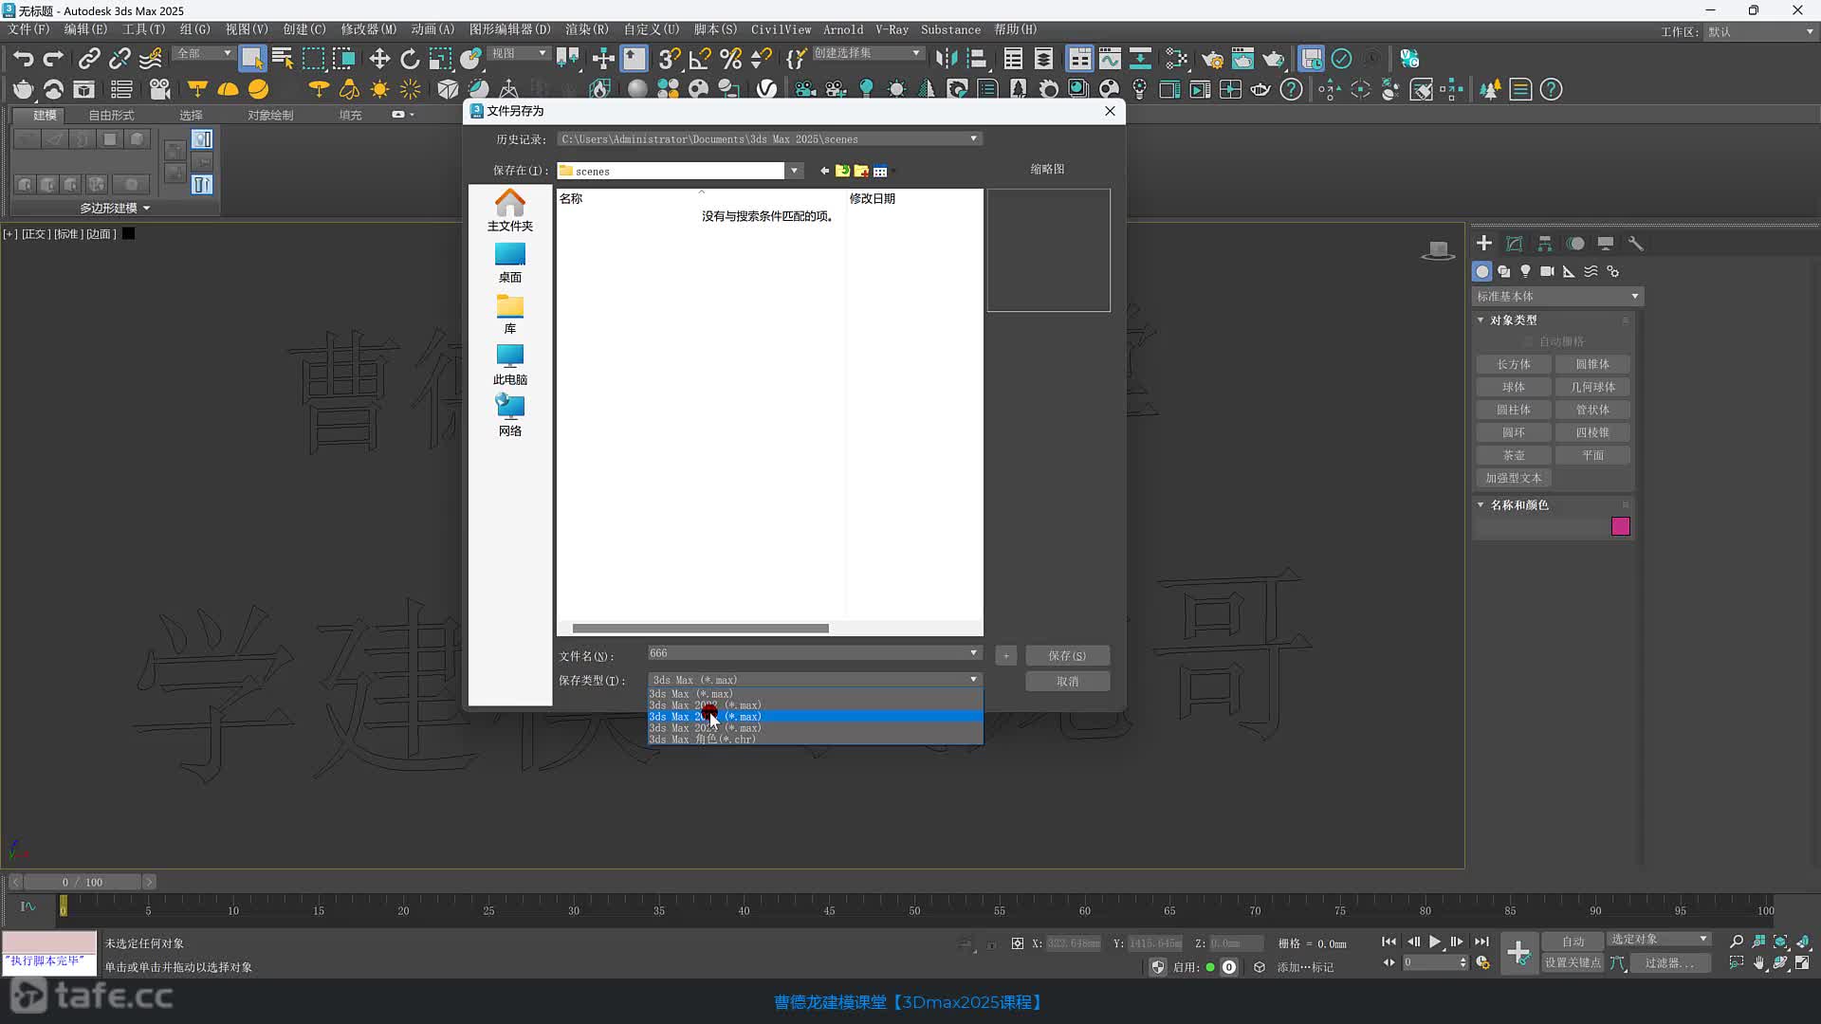
Task: Open the 渲染(R) menu
Action: (x=587, y=29)
